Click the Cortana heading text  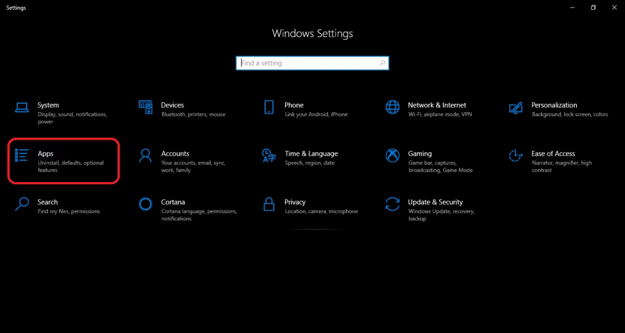click(173, 202)
